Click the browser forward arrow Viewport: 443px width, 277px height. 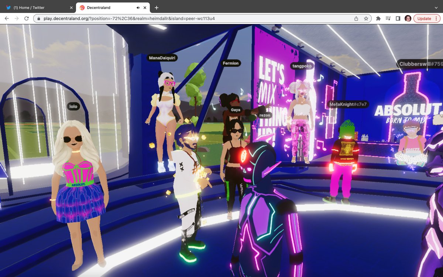[x=17, y=18]
